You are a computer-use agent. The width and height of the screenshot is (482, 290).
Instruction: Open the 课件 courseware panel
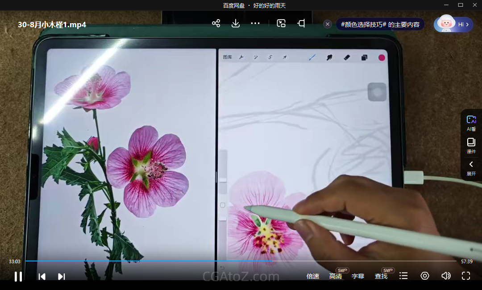coord(471,145)
